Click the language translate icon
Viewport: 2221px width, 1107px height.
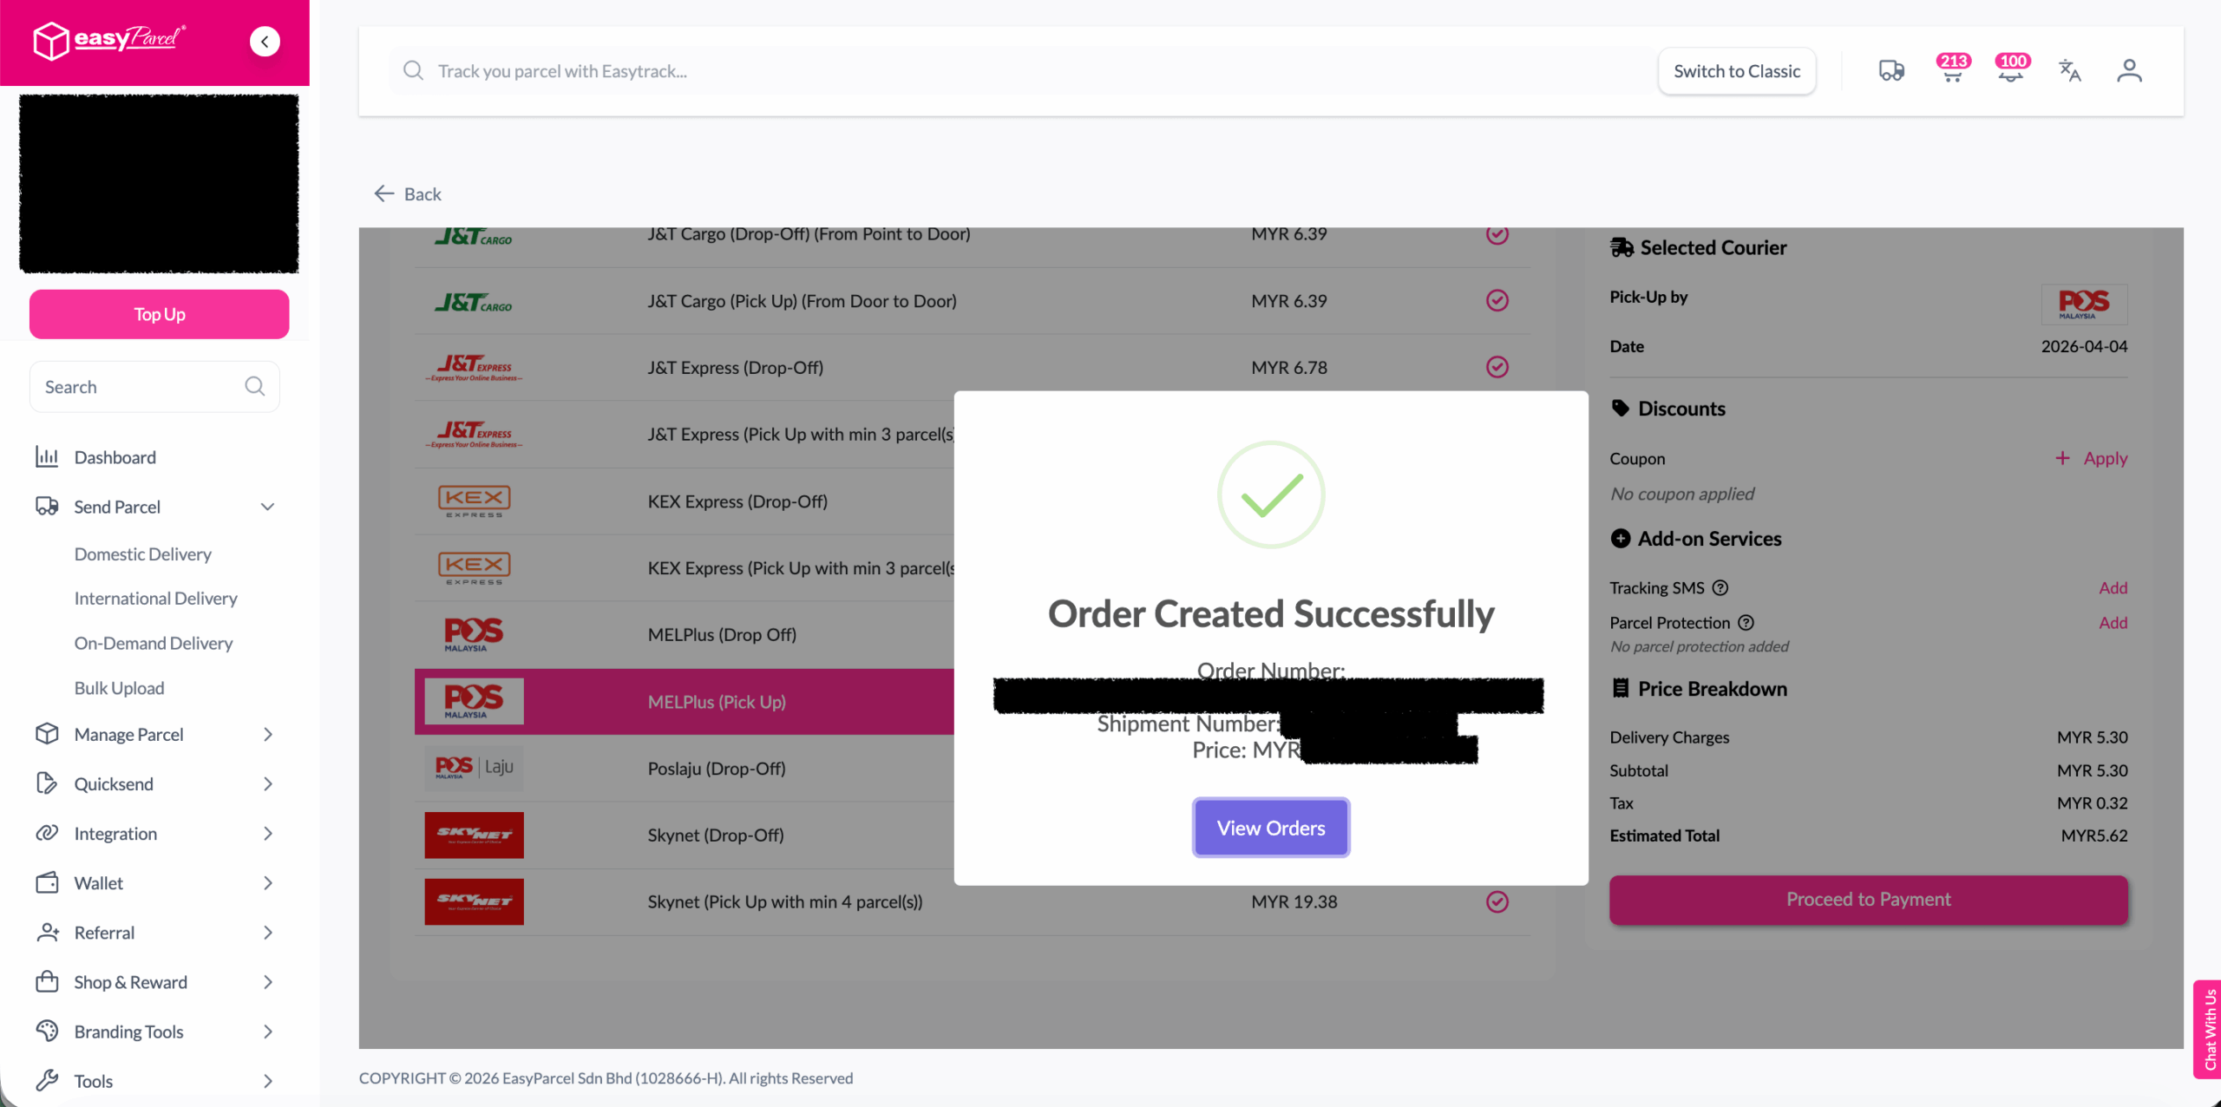click(x=2070, y=71)
